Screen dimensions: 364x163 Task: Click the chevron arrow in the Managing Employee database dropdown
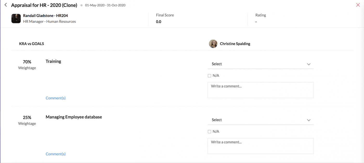coord(309,120)
